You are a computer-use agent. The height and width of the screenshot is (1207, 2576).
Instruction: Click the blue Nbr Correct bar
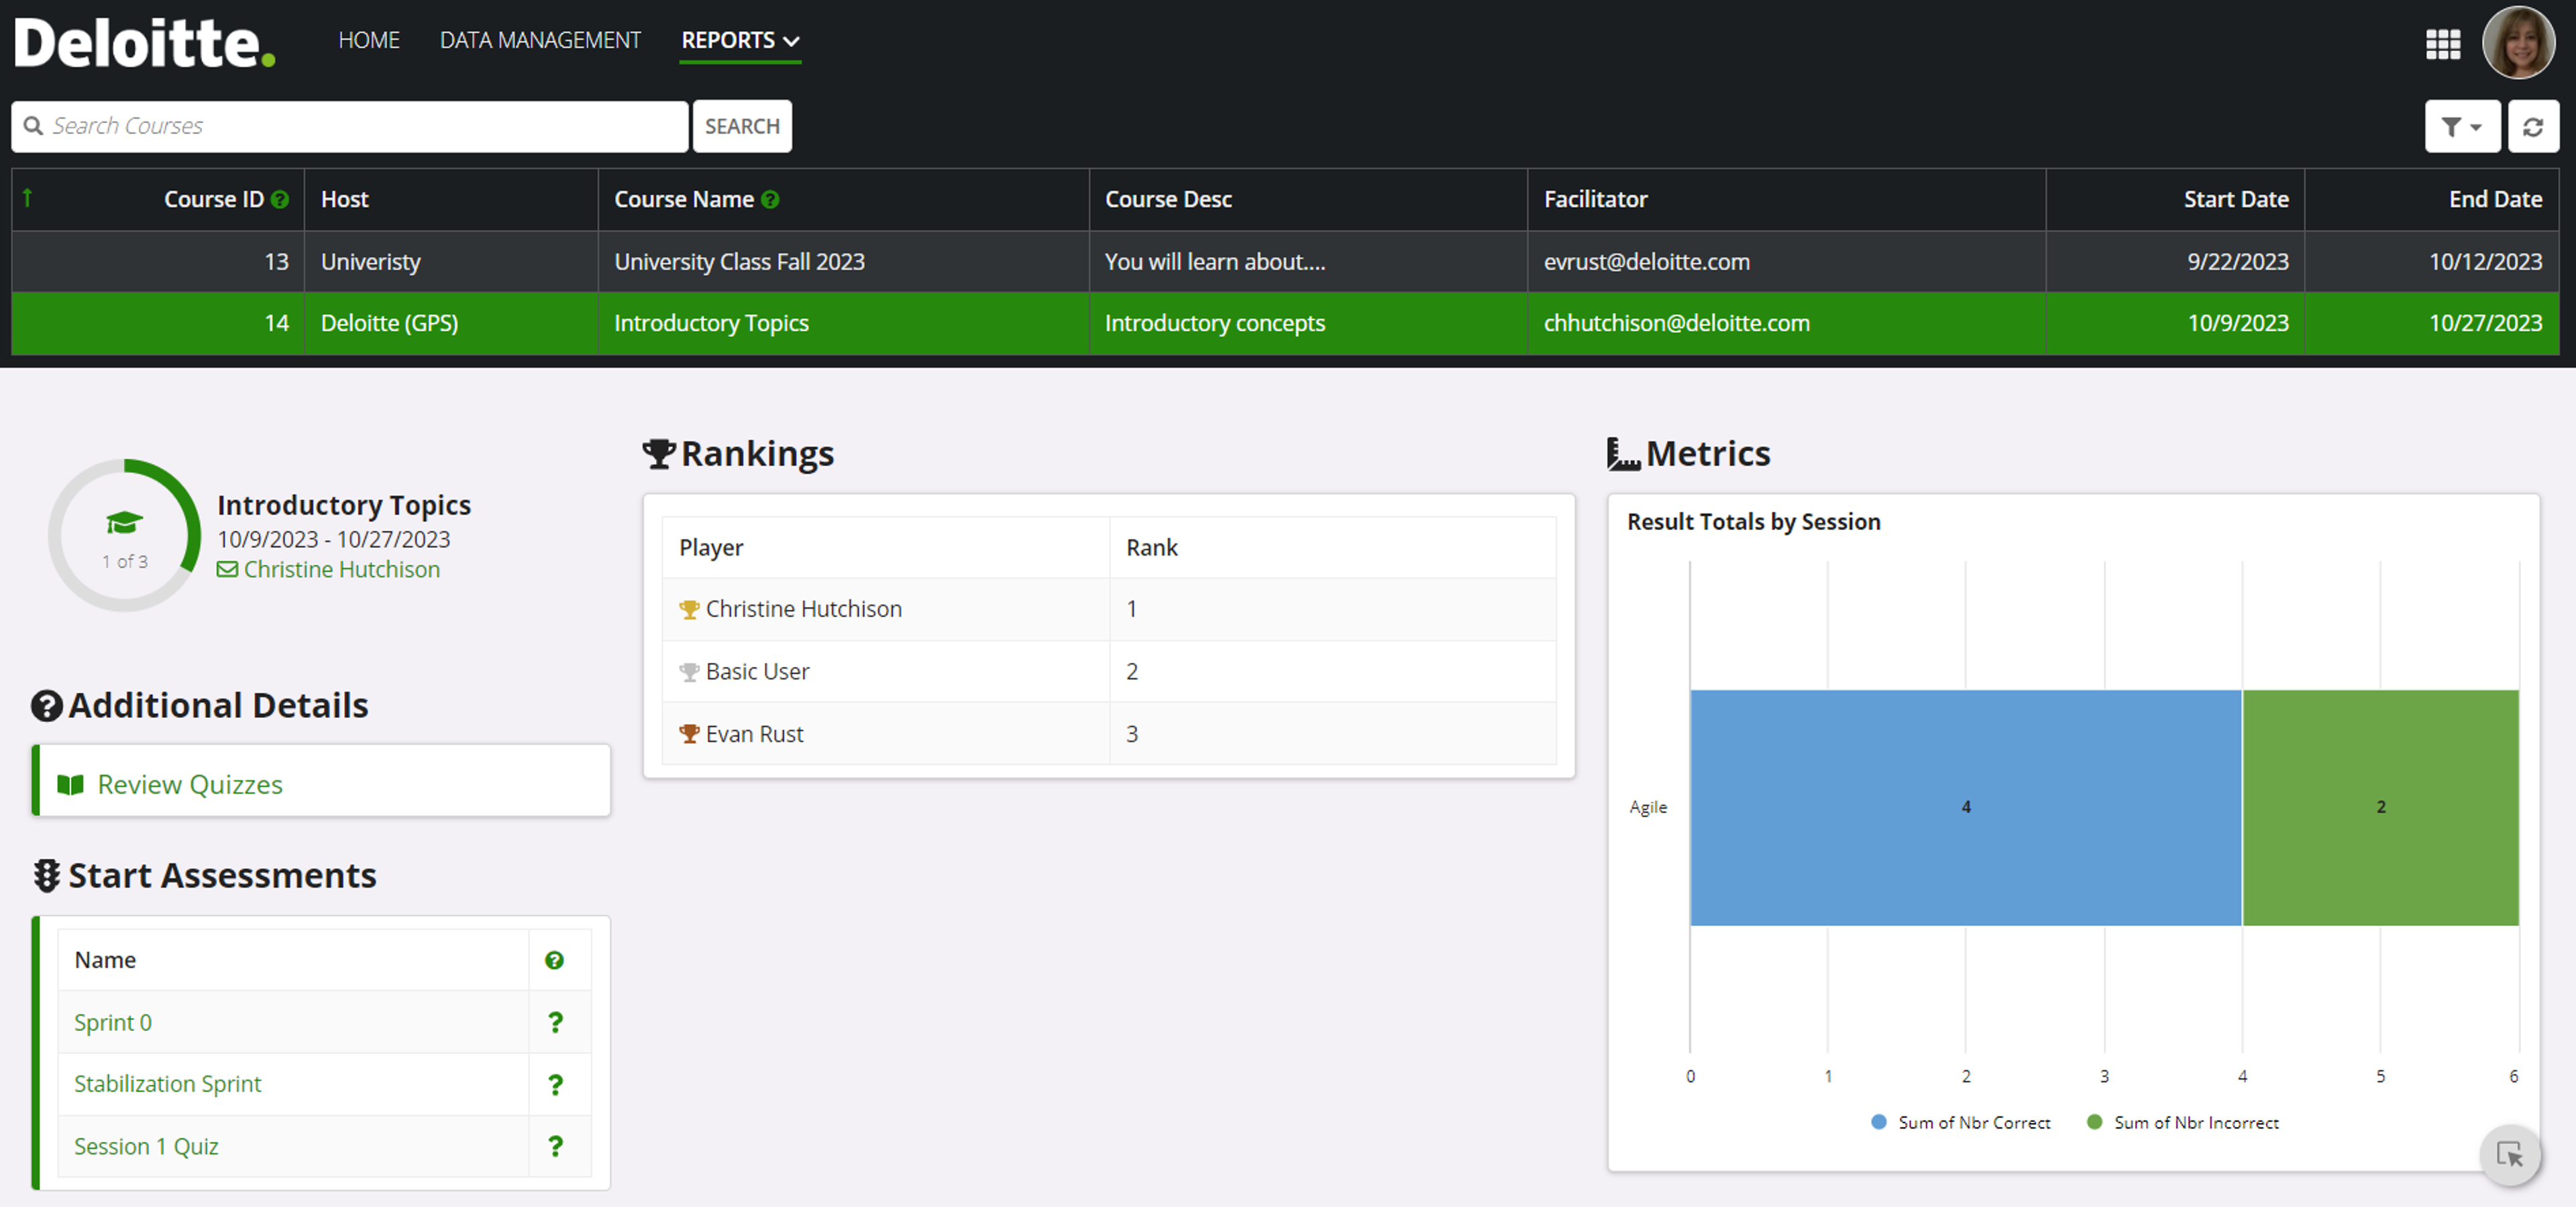point(1966,807)
